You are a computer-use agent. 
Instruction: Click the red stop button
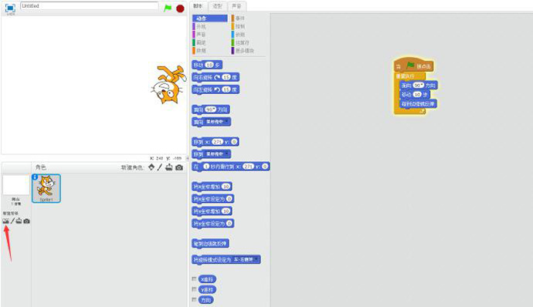(x=180, y=8)
